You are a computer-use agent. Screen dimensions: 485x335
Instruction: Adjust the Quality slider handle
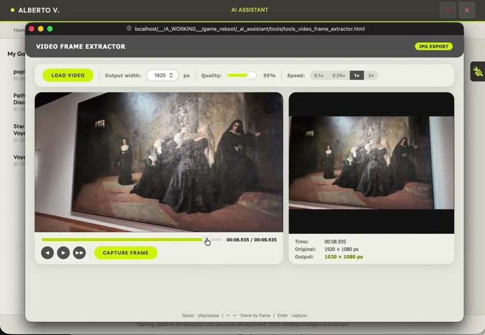[x=252, y=75]
